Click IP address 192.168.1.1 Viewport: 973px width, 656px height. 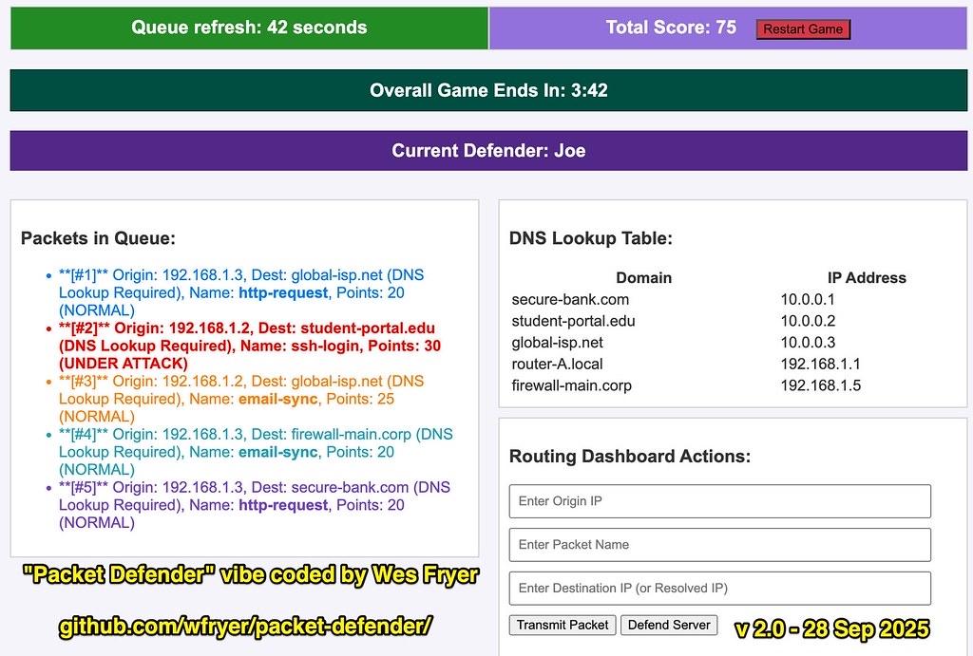click(820, 364)
